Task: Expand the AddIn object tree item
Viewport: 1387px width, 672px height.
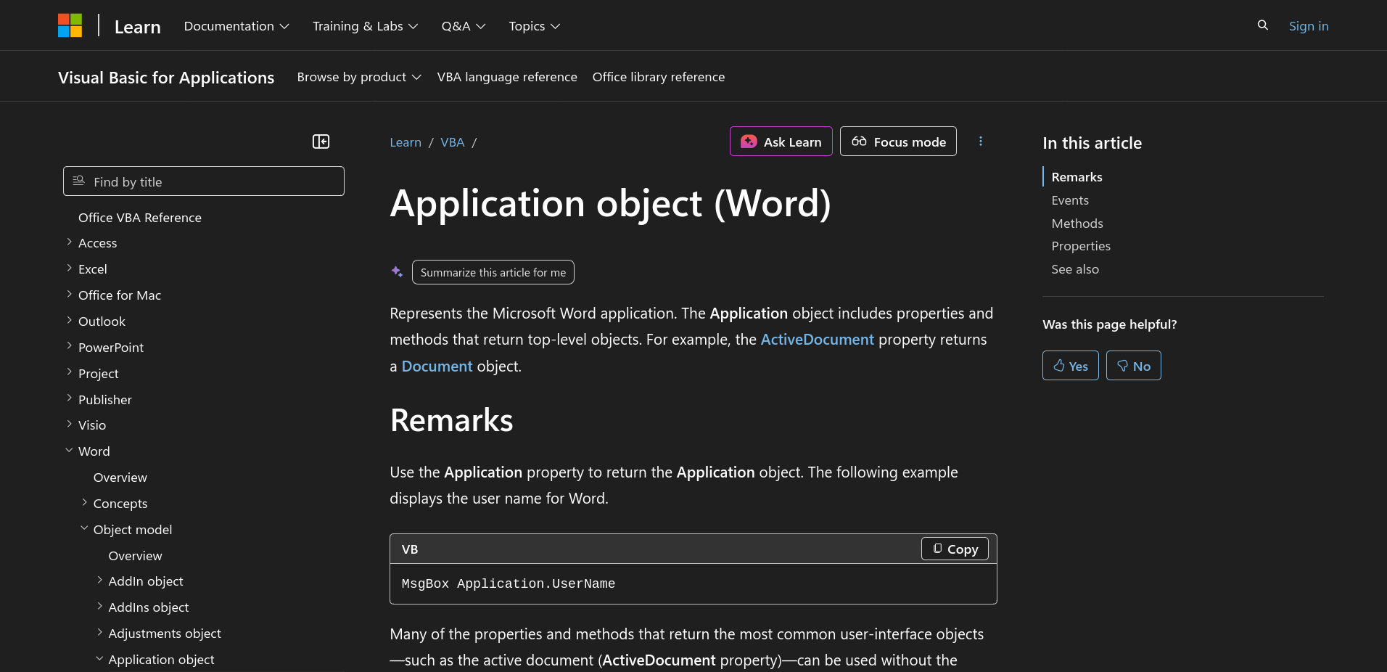Action: pos(100,581)
